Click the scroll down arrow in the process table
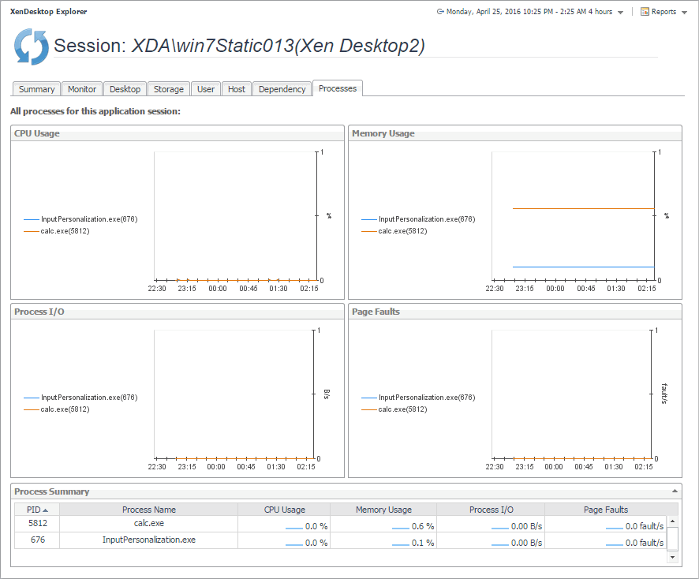699x579 pixels. tap(672, 556)
